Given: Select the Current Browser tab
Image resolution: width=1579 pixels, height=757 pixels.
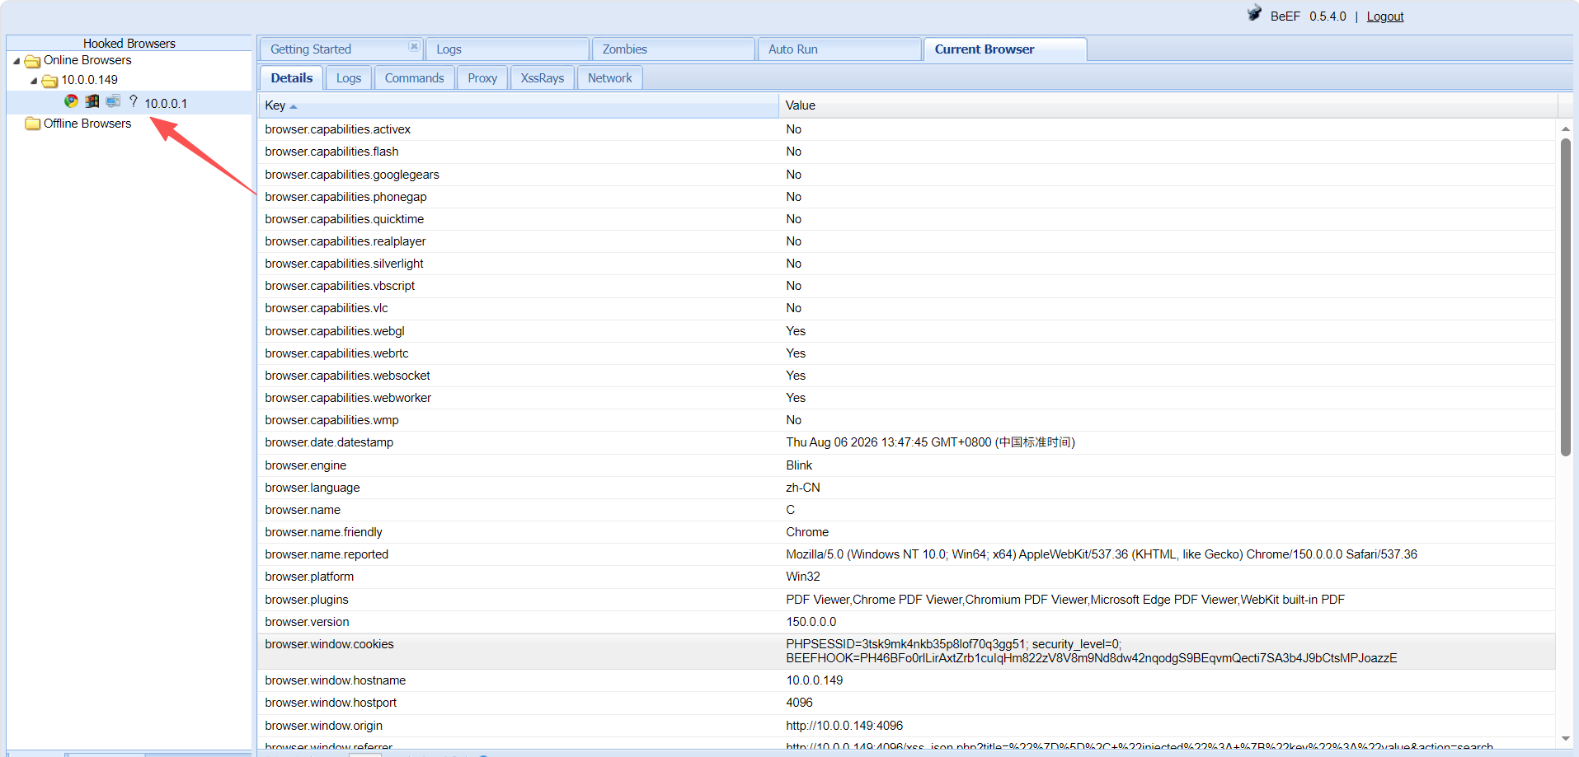Looking at the screenshot, I should (x=1005, y=49).
